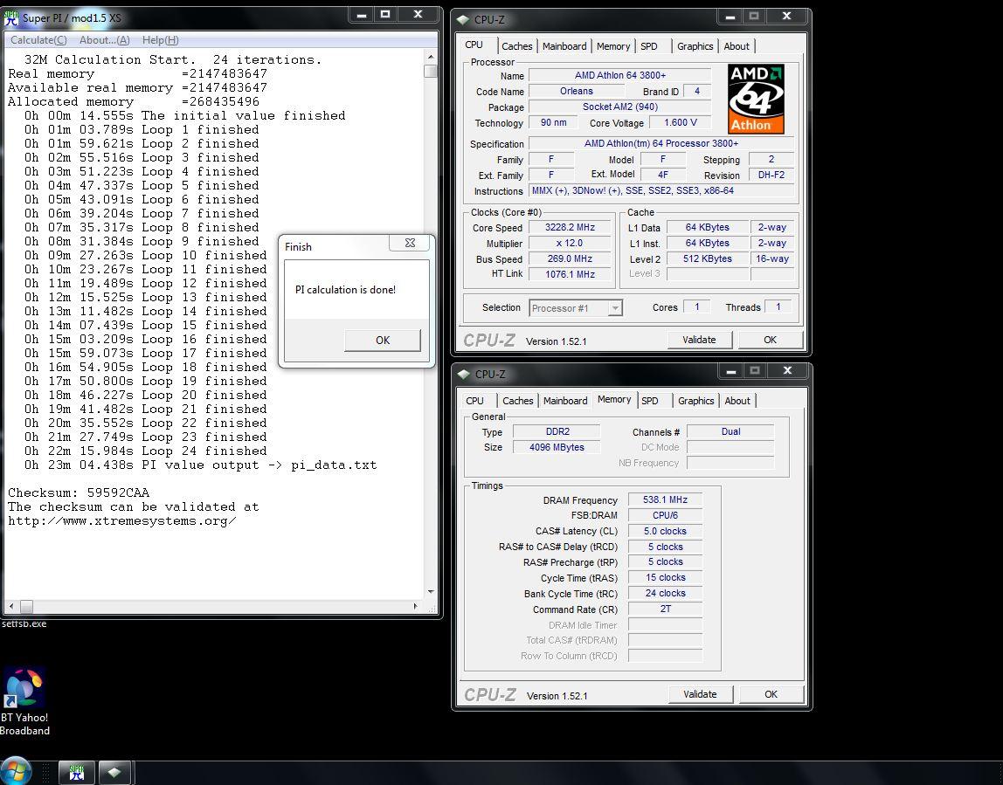
Task: Click the top CPU-Z window title icon
Action: click(463, 20)
